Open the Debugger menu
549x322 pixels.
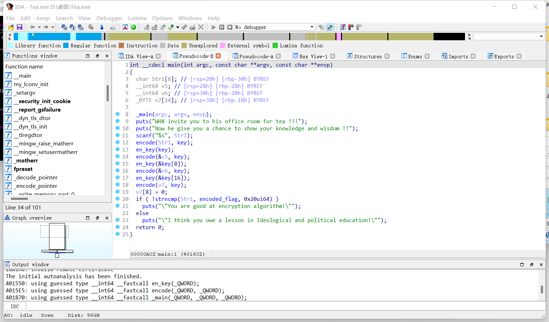(x=109, y=18)
